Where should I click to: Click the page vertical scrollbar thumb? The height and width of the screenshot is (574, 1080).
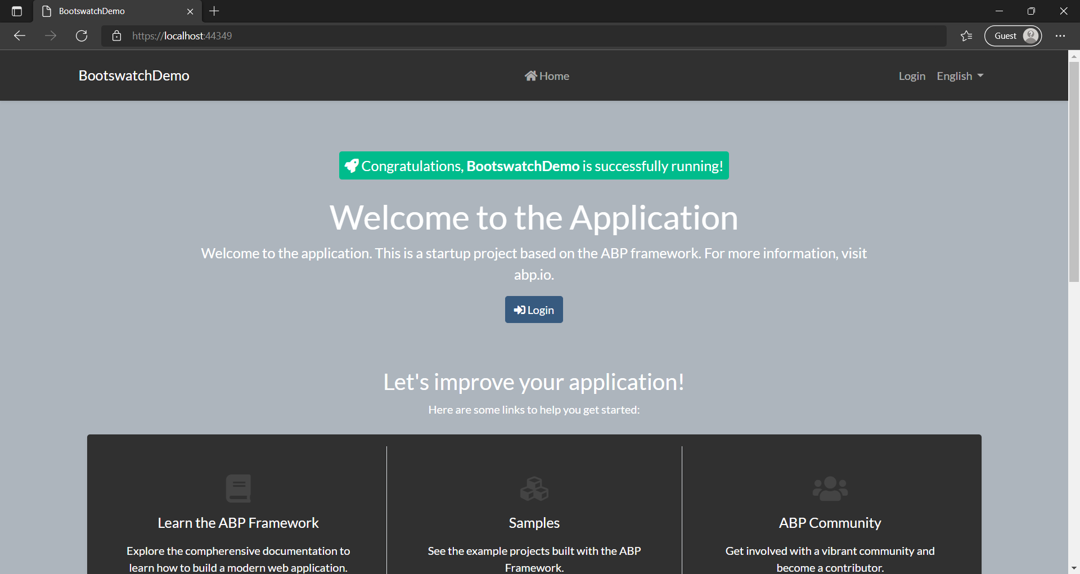1074,172
